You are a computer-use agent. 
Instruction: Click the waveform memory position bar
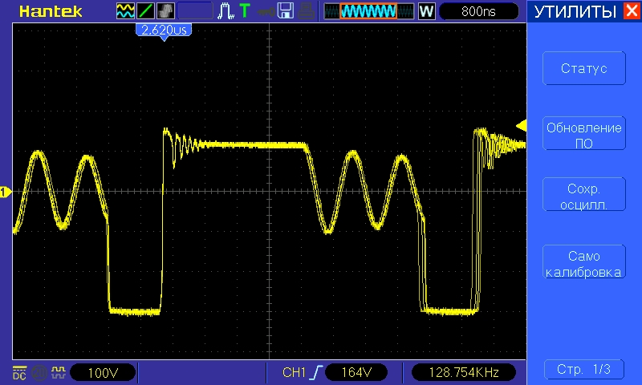click(x=369, y=11)
